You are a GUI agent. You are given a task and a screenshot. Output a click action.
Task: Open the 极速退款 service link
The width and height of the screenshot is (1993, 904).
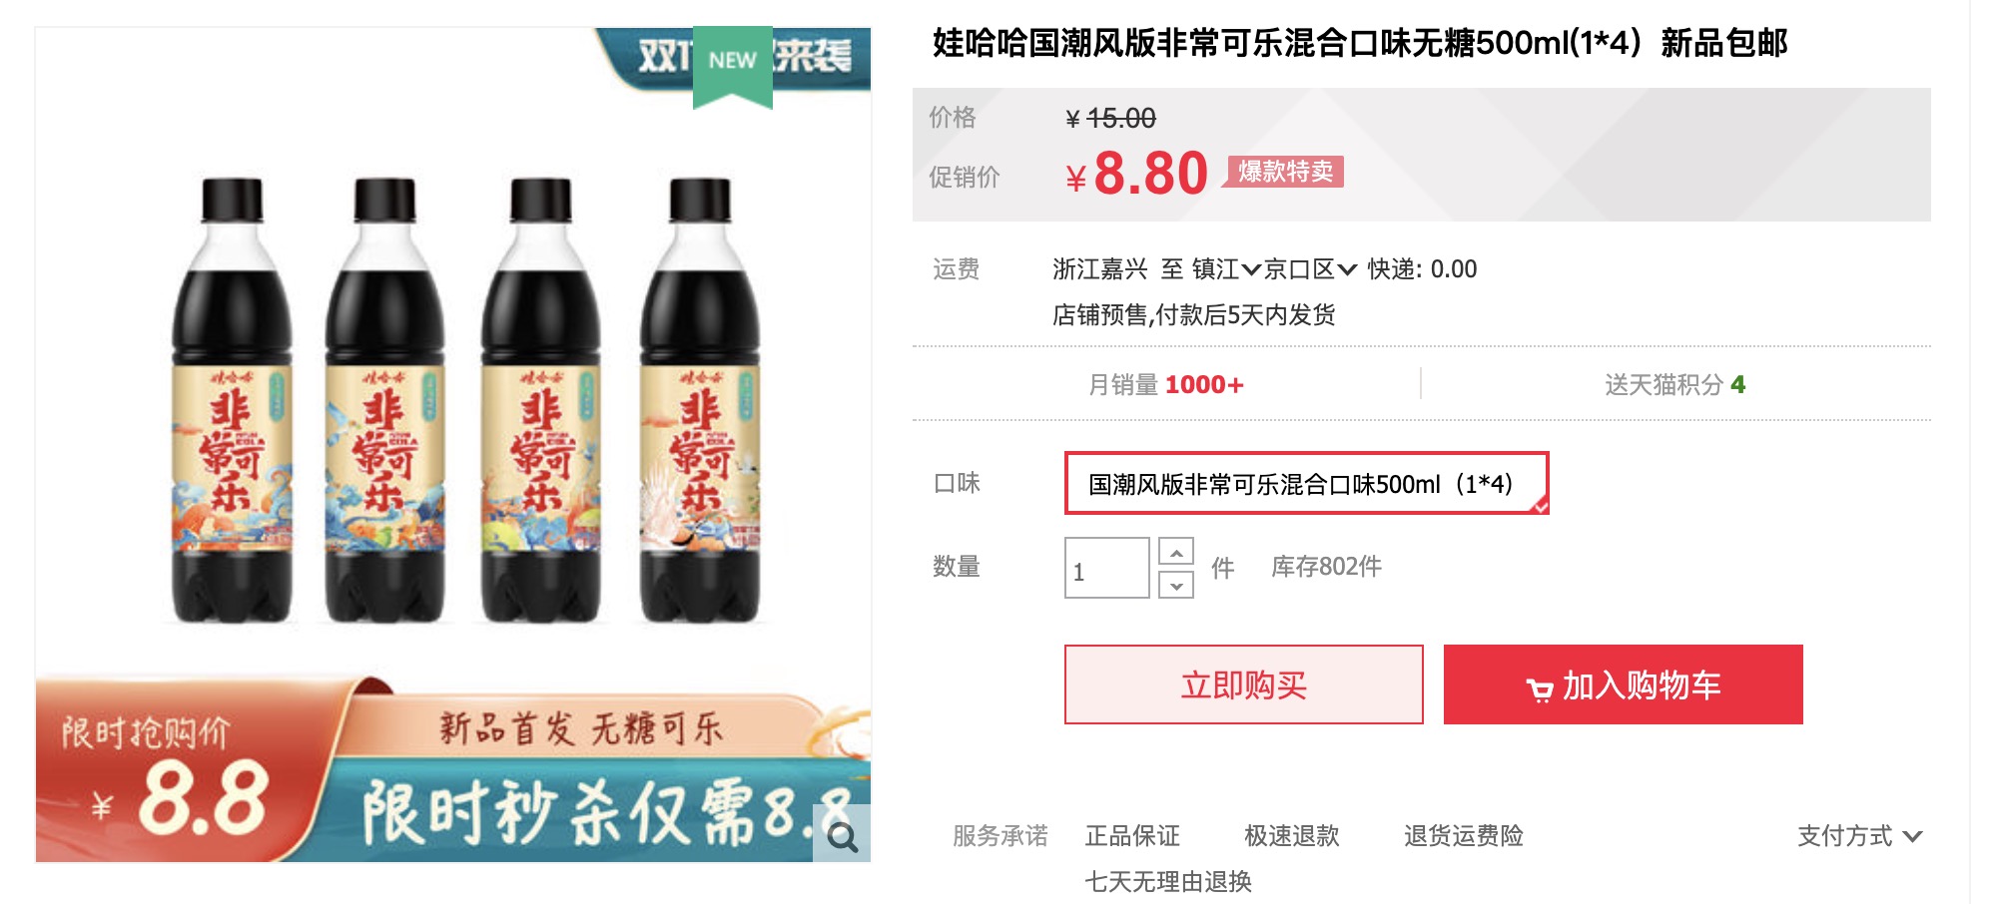(x=1291, y=836)
